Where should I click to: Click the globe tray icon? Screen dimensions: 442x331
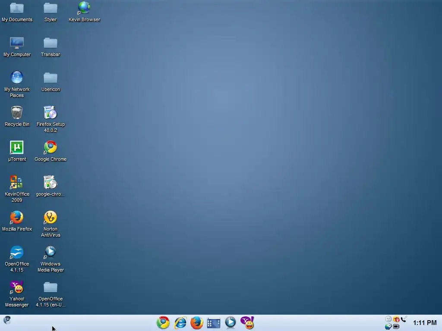pos(388,327)
